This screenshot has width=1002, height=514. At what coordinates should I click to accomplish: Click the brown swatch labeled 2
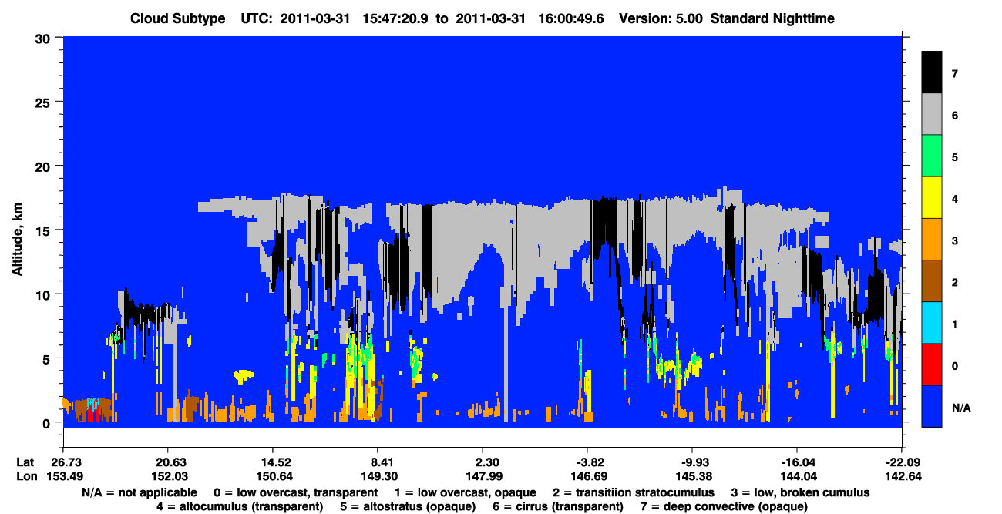(x=931, y=281)
